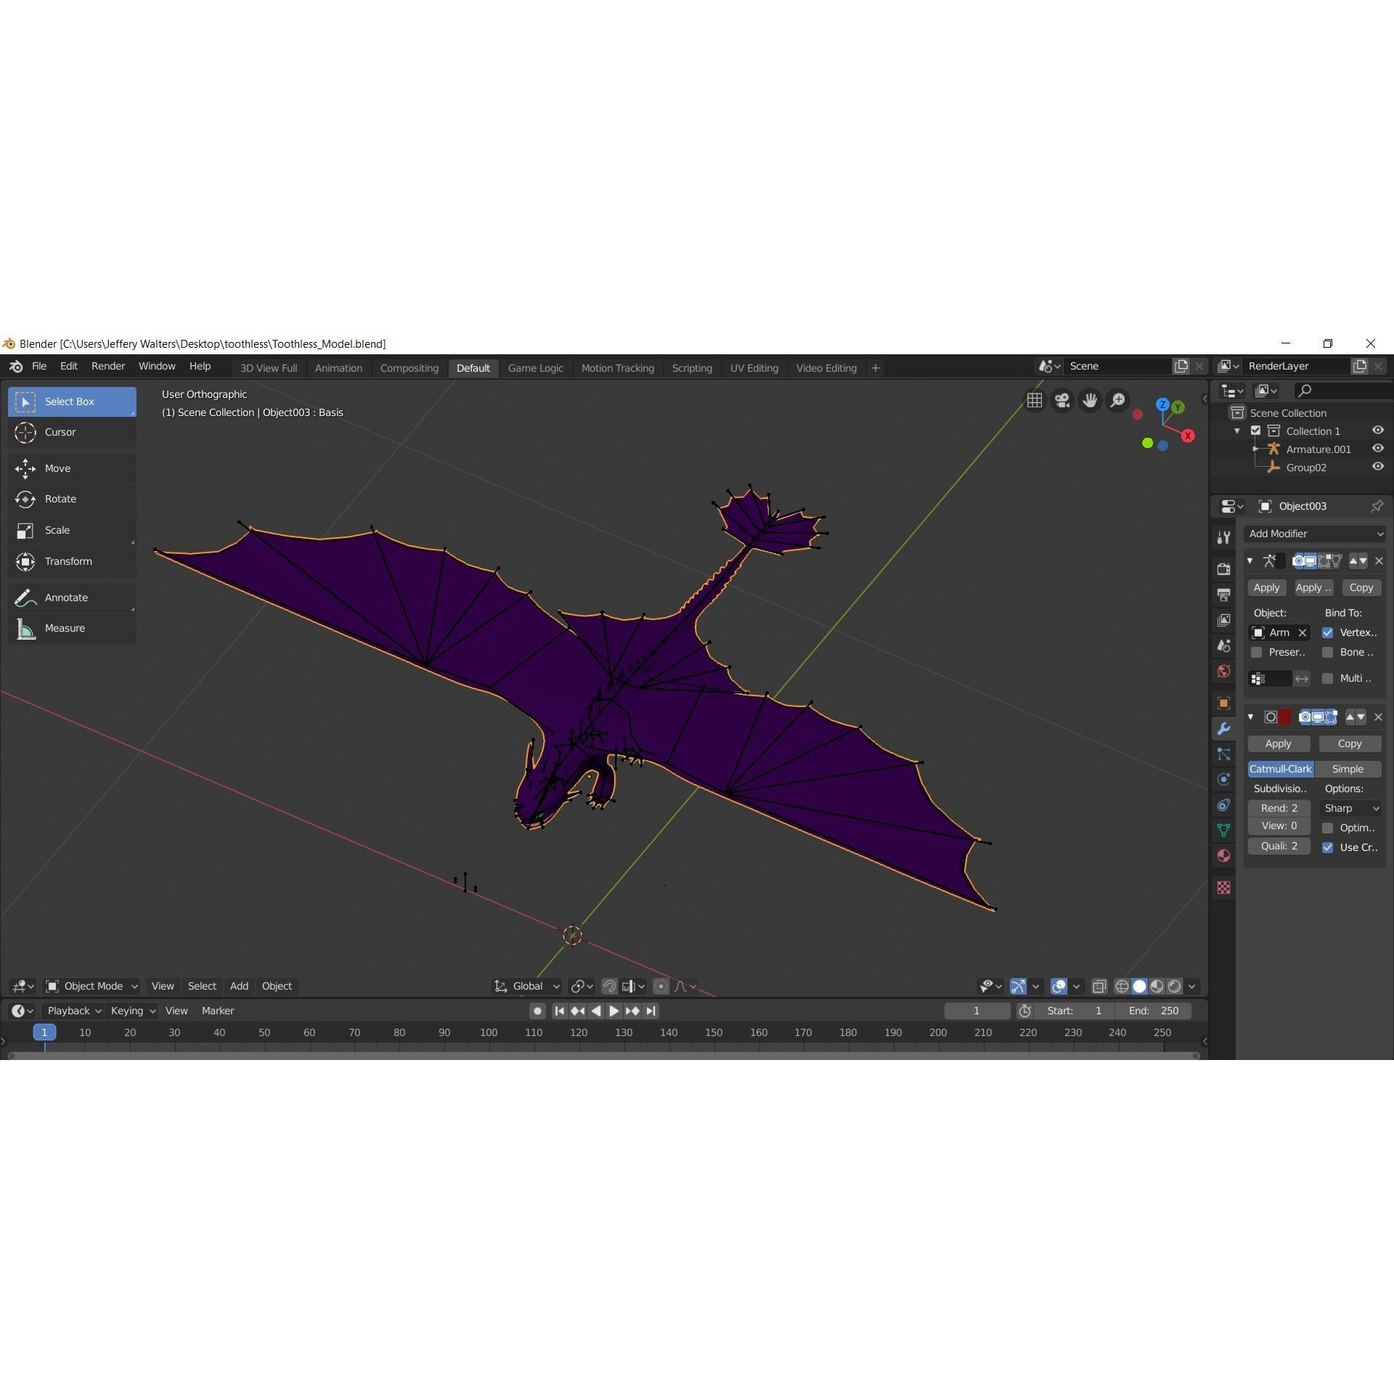
Task: Click the Select Box tool
Action: point(72,402)
